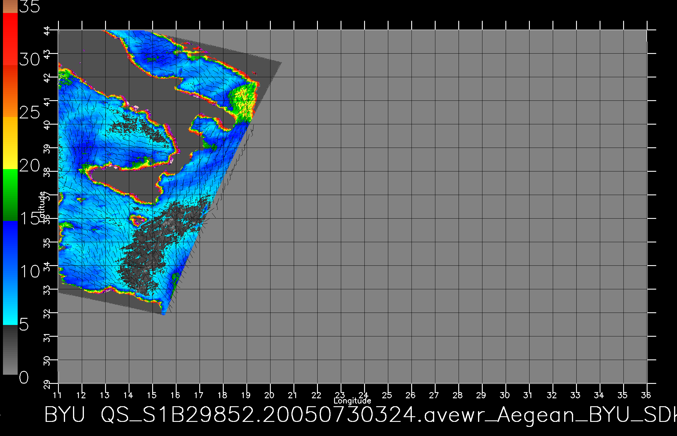Click the BYU QS_S1B29852 file title text
The width and height of the screenshot is (677, 436).
[361, 415]
